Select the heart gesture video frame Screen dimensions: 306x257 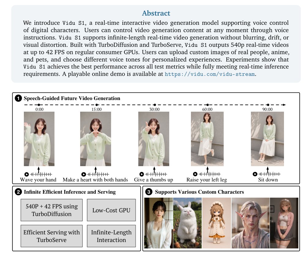click(x=95, y=139)
